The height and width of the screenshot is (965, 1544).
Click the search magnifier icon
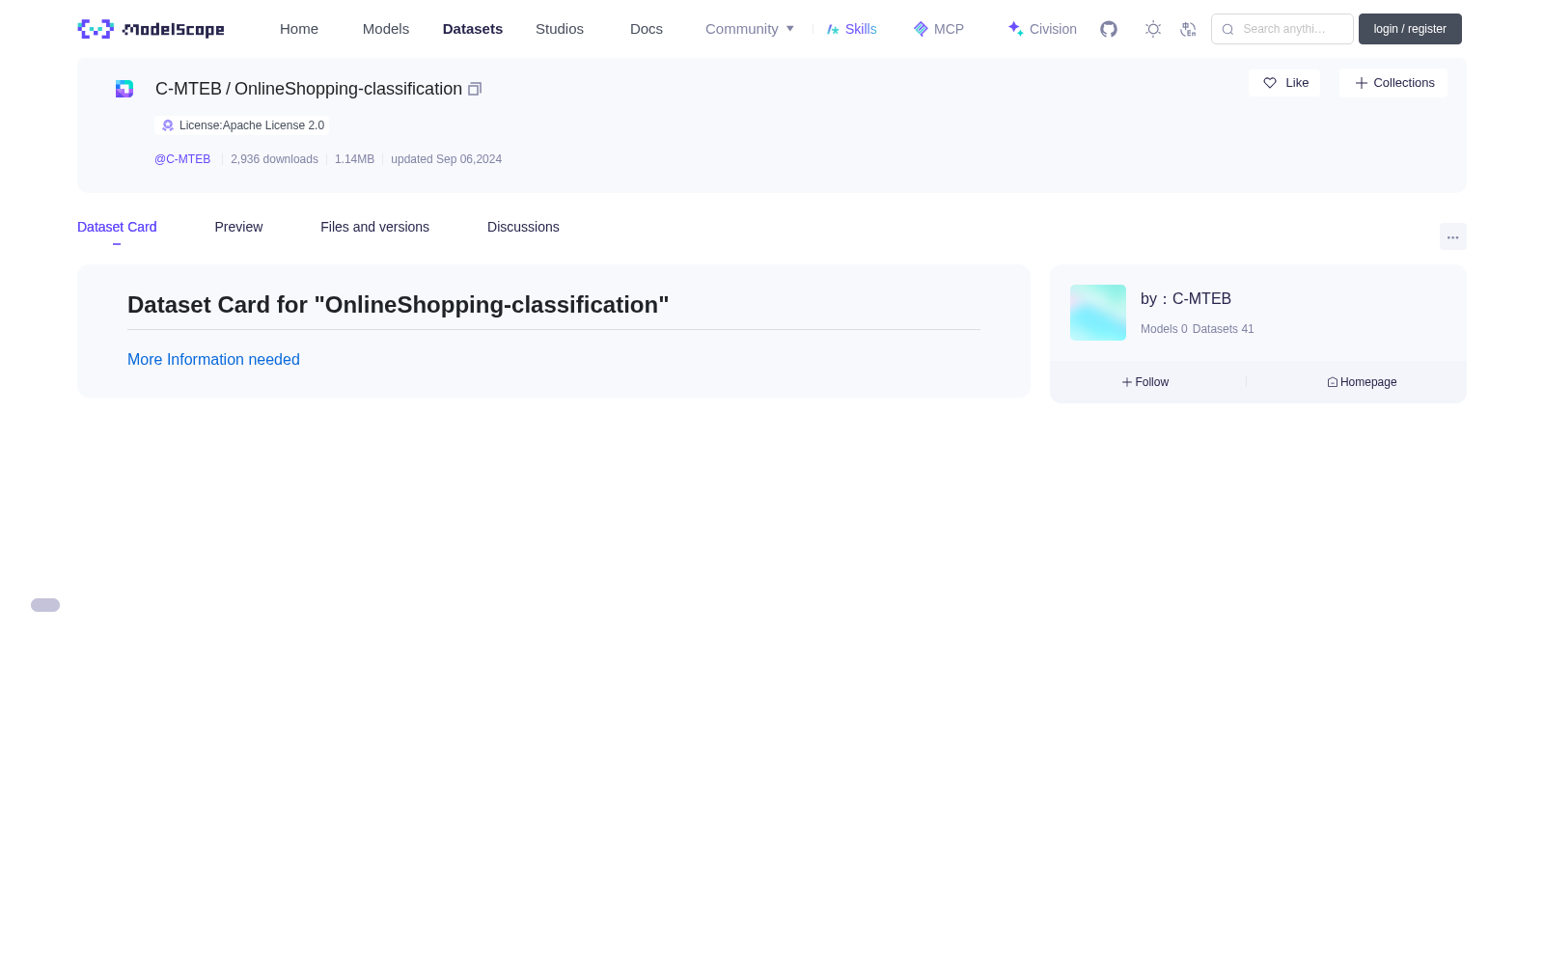click(1227, 29)
